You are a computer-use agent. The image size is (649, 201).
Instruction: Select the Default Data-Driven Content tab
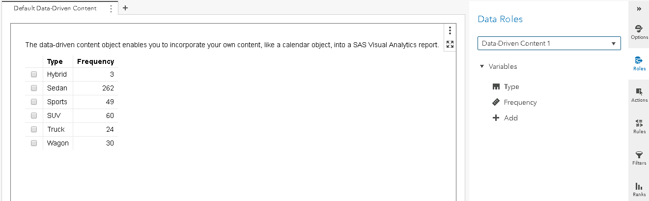[55, 8]
